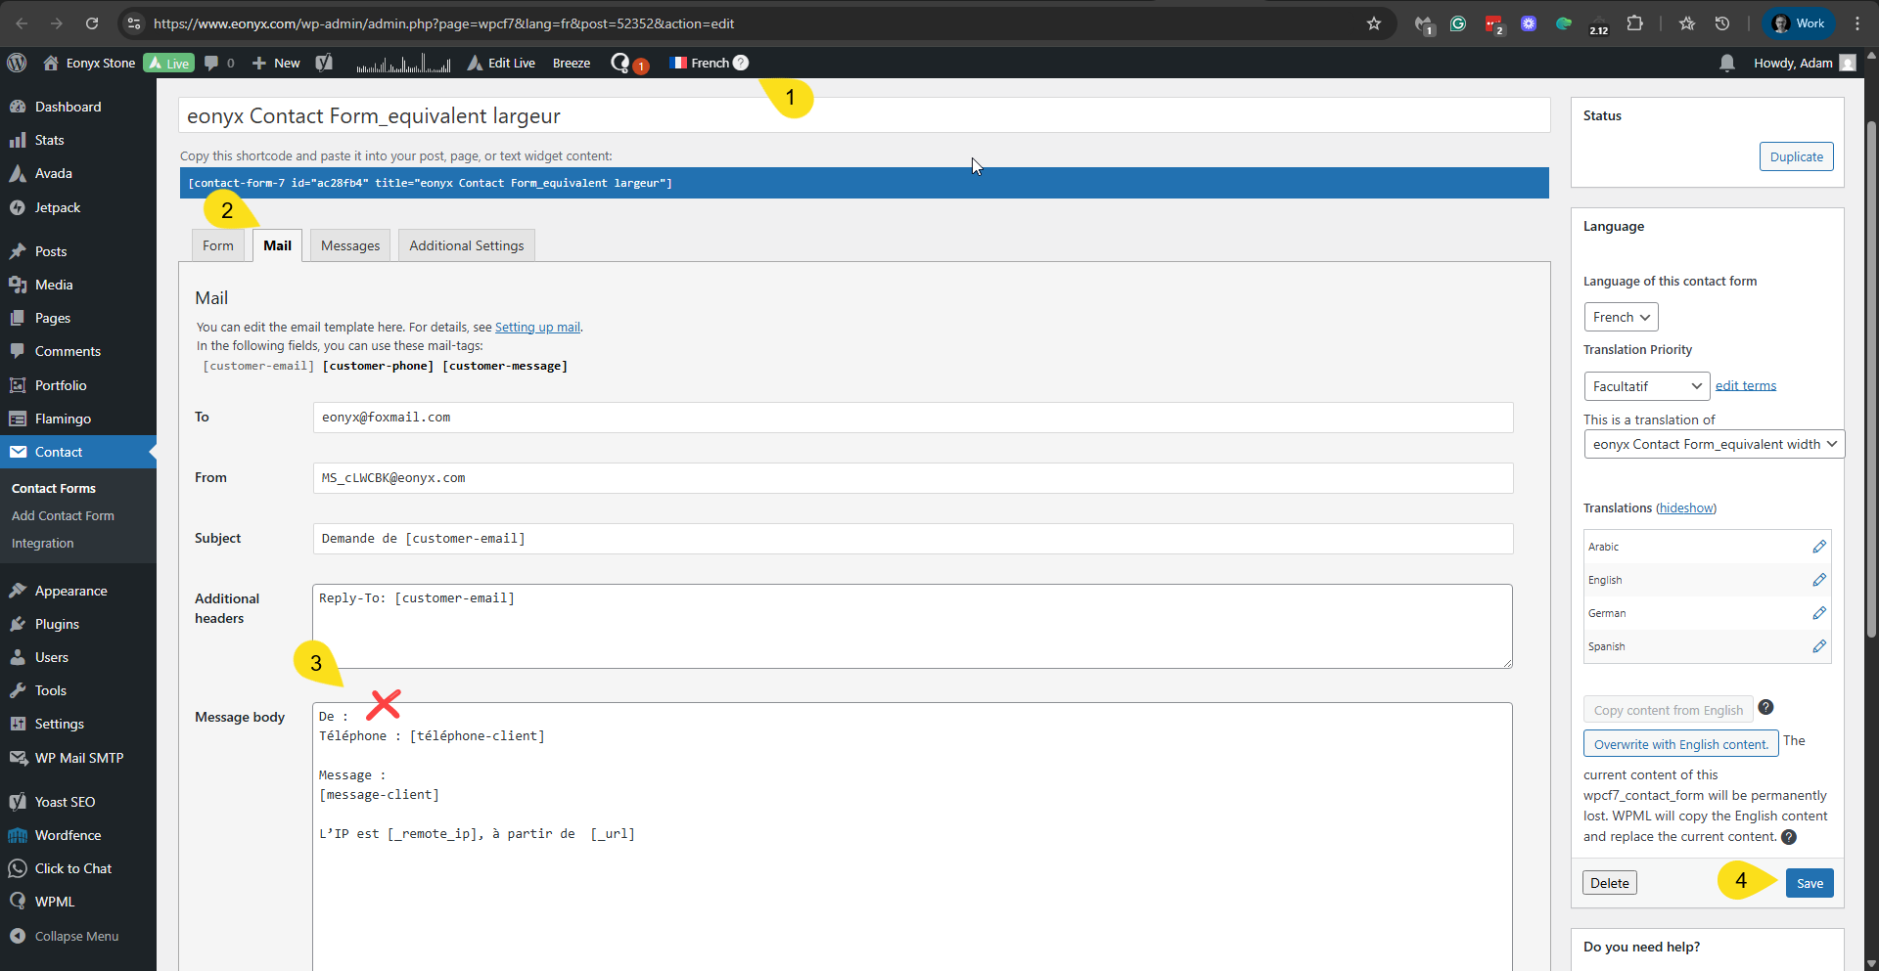This screenshot has width=1879, height=971.
Task: Duplicate this contact form
Action: click(x=1797, y=156)
